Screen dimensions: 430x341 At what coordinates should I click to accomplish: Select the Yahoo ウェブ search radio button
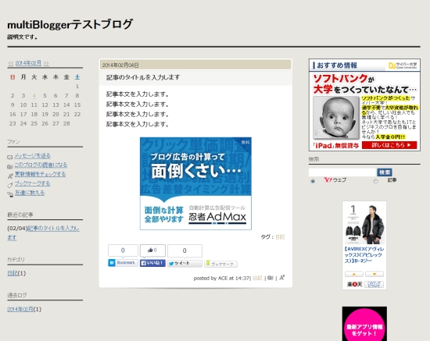(x=313, y=181)
